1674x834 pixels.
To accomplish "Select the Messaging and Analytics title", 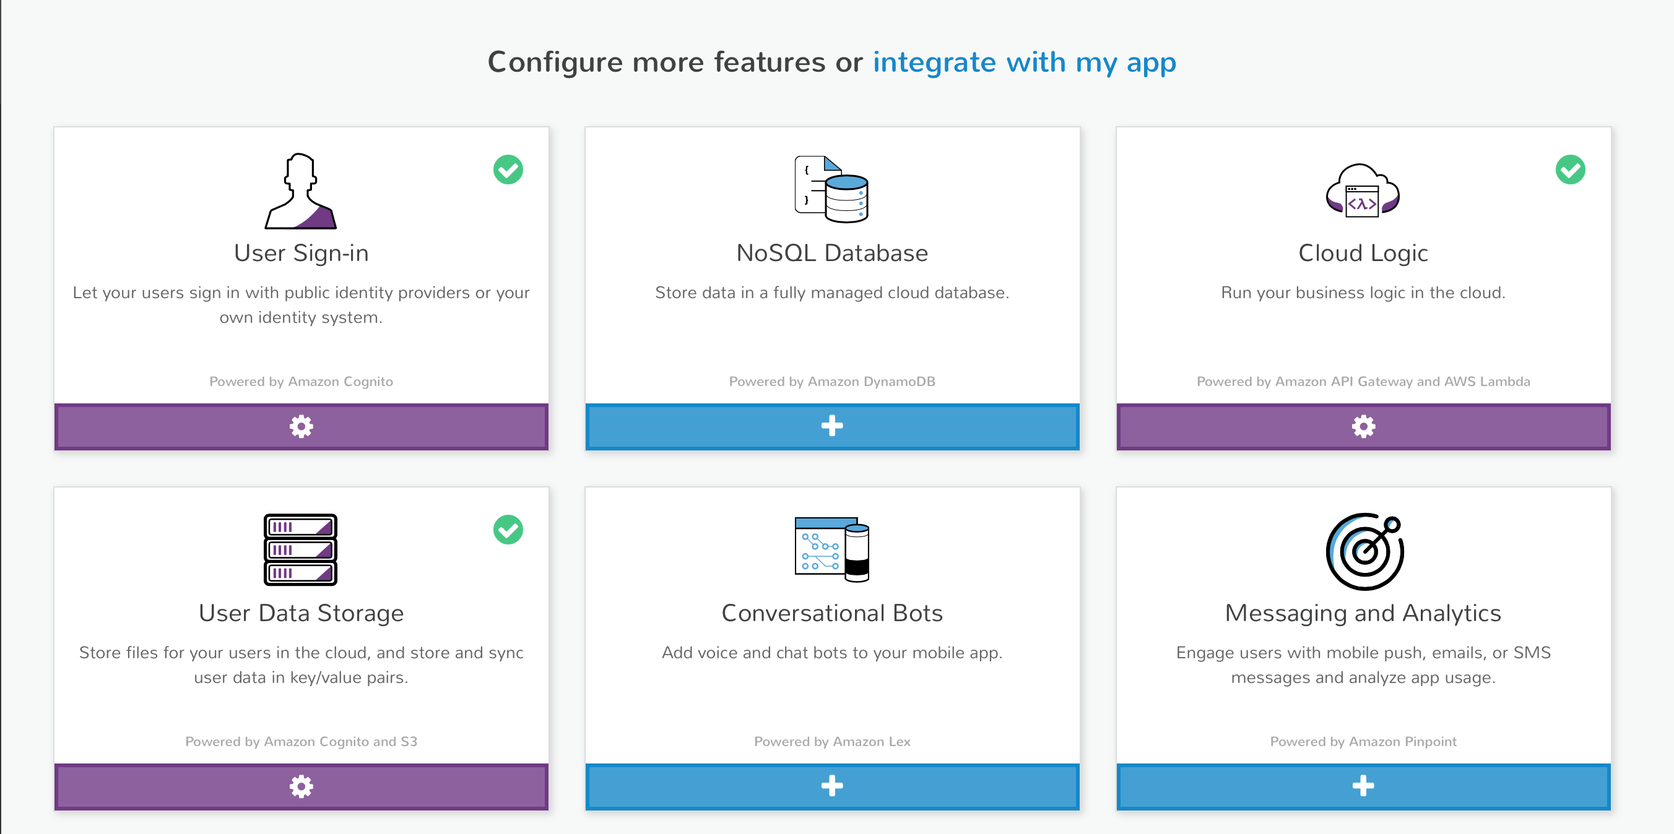I will [x=1363, y=613].
